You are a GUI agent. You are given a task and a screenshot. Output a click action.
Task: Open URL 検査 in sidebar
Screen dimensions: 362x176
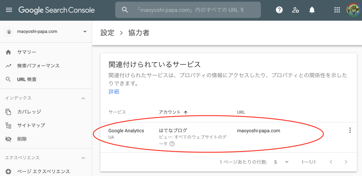pyautogui.click(x=27, y=80)
